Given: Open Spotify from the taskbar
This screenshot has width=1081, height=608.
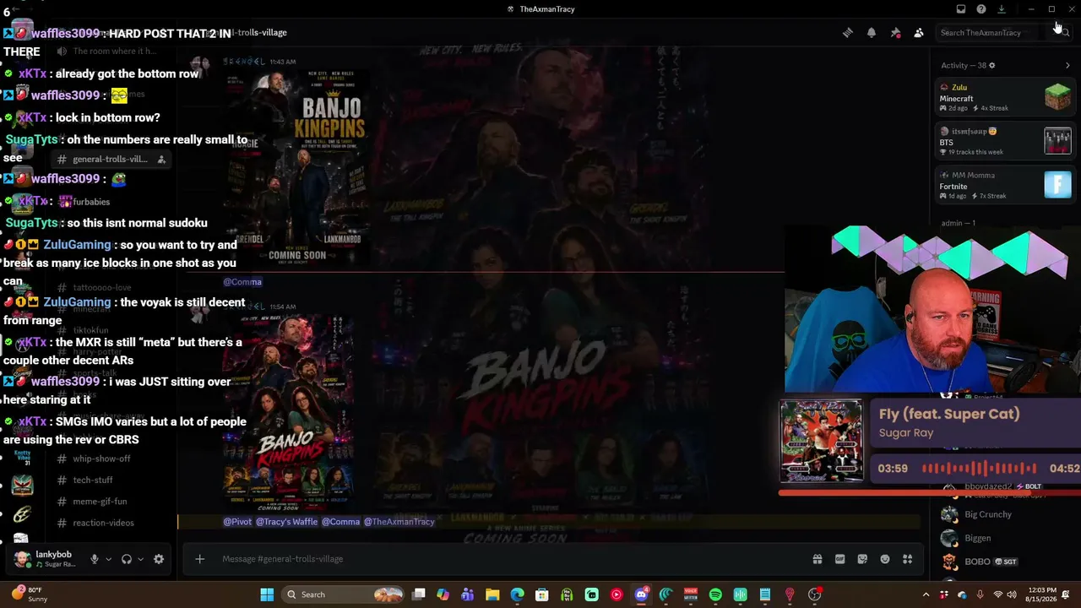Looking at the screenshot, I should point(715,594).
